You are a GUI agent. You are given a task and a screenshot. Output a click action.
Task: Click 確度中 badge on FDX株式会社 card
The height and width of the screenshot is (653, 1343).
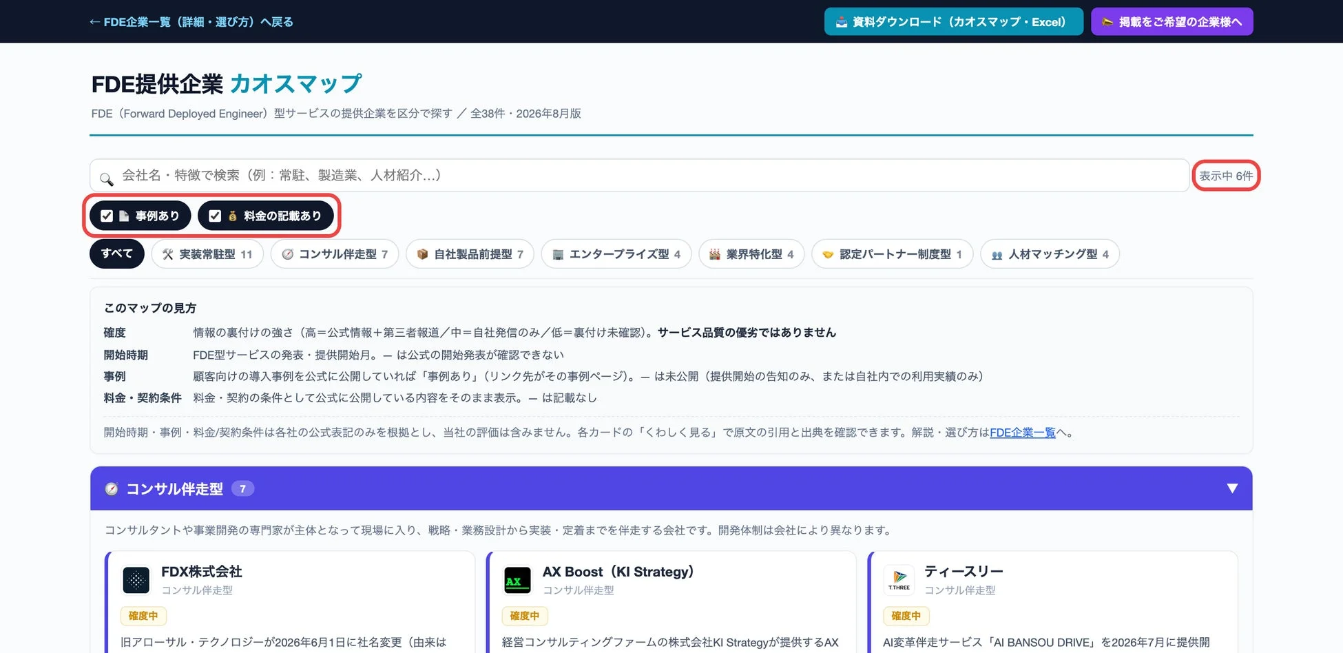[x=143, y=616]
